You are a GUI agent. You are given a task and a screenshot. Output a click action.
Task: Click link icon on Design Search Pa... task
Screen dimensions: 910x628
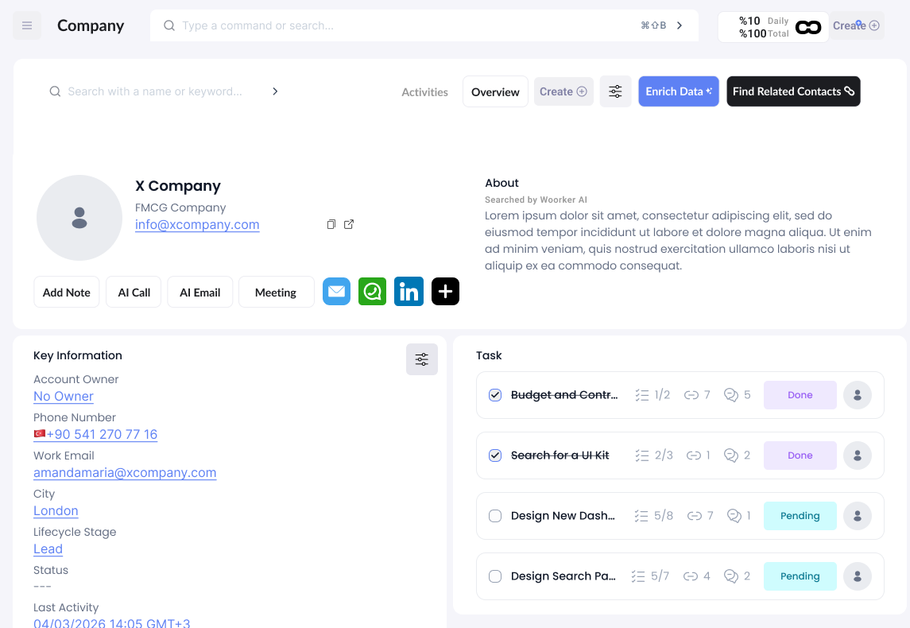pos(690,576)
